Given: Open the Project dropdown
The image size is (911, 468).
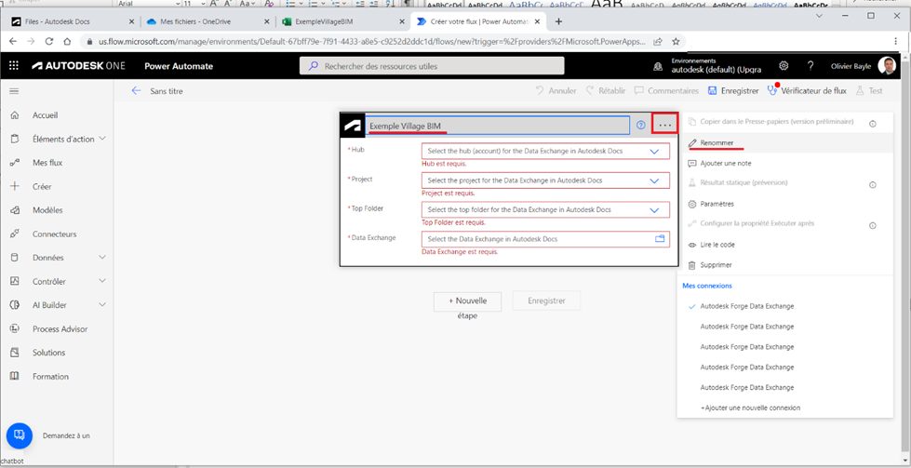Looking at the screenshot, I should point(545,181).
